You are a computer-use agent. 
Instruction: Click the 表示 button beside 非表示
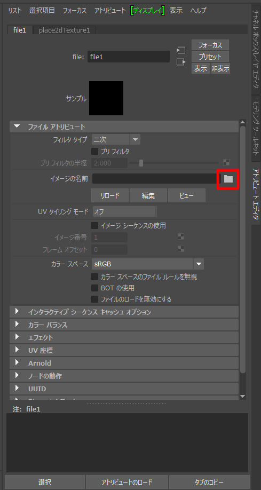(x=201, y=68)
